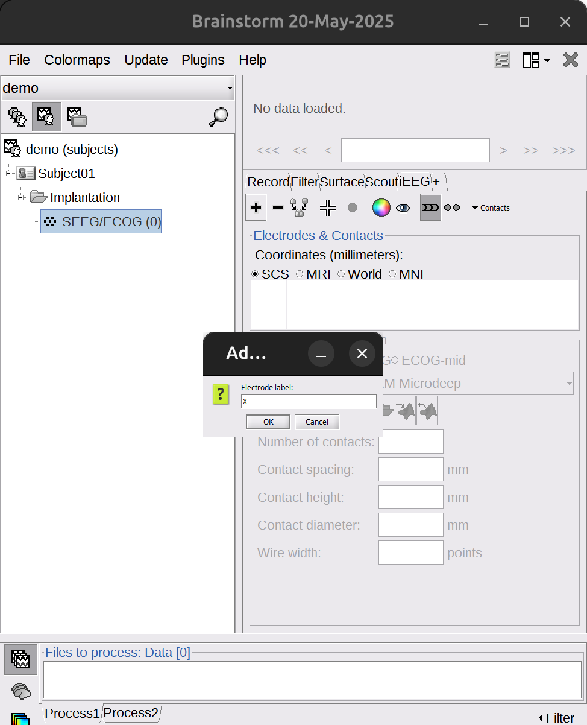Open the Colormaps menu
Image resolution: width=587 pixels, height=725 pixels.
coord(77,60)
